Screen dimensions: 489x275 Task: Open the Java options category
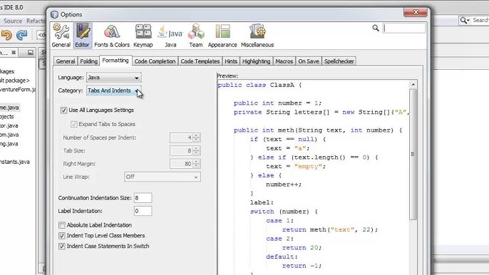170,36
